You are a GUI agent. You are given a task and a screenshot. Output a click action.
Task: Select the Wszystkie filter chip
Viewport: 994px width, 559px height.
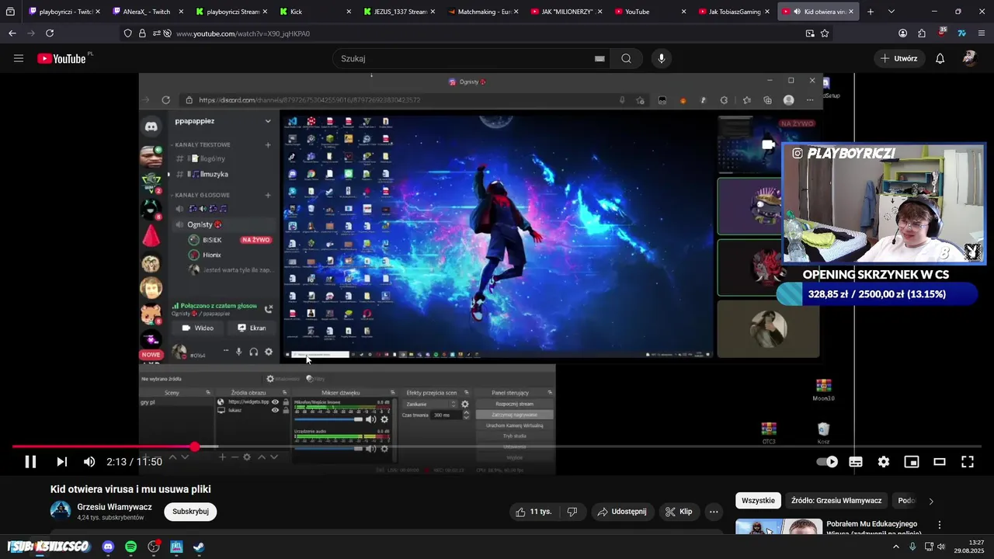tap(758, 501)
